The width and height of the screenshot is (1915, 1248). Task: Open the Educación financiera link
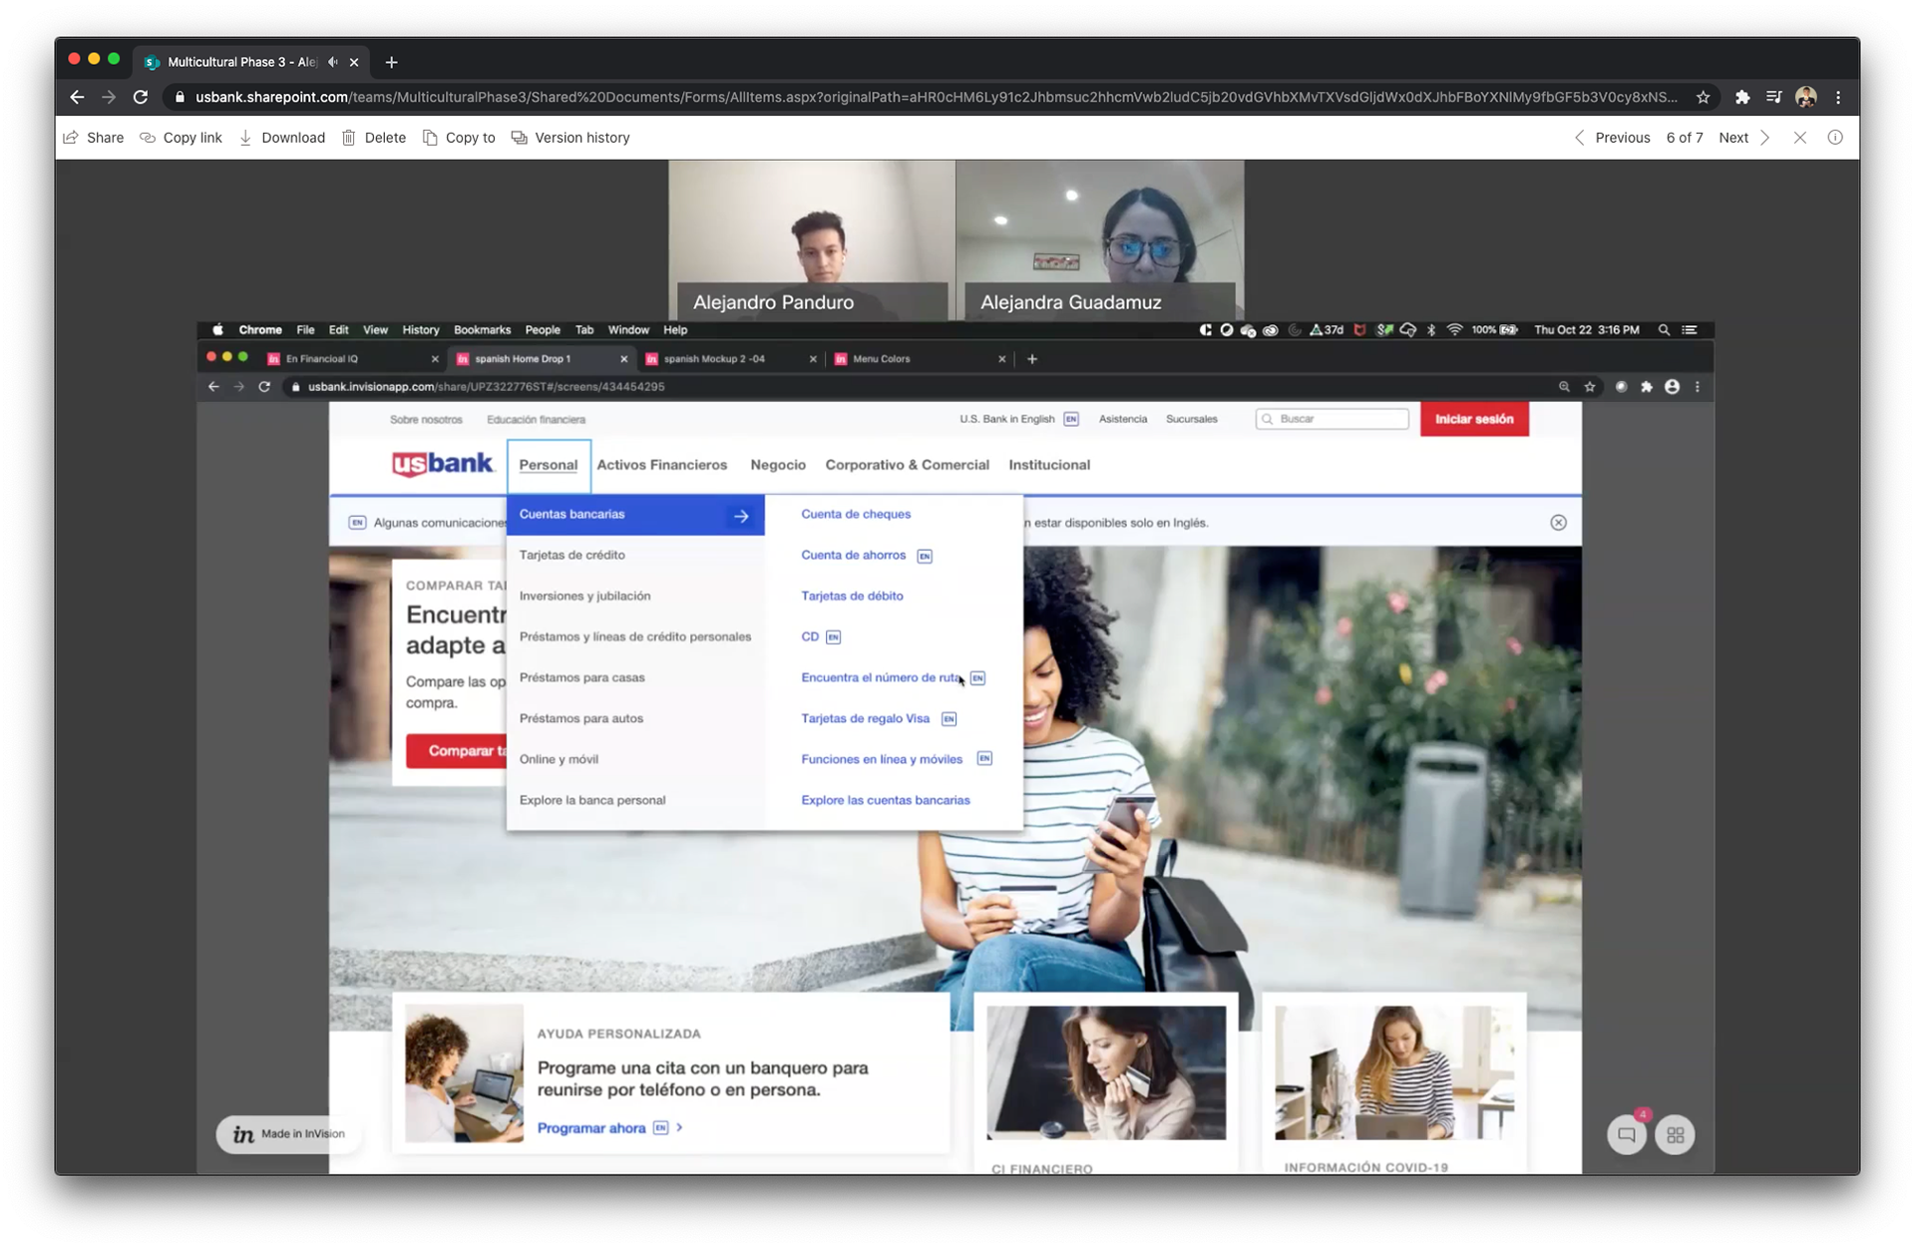pyautogui.click(x=536, y=420)
